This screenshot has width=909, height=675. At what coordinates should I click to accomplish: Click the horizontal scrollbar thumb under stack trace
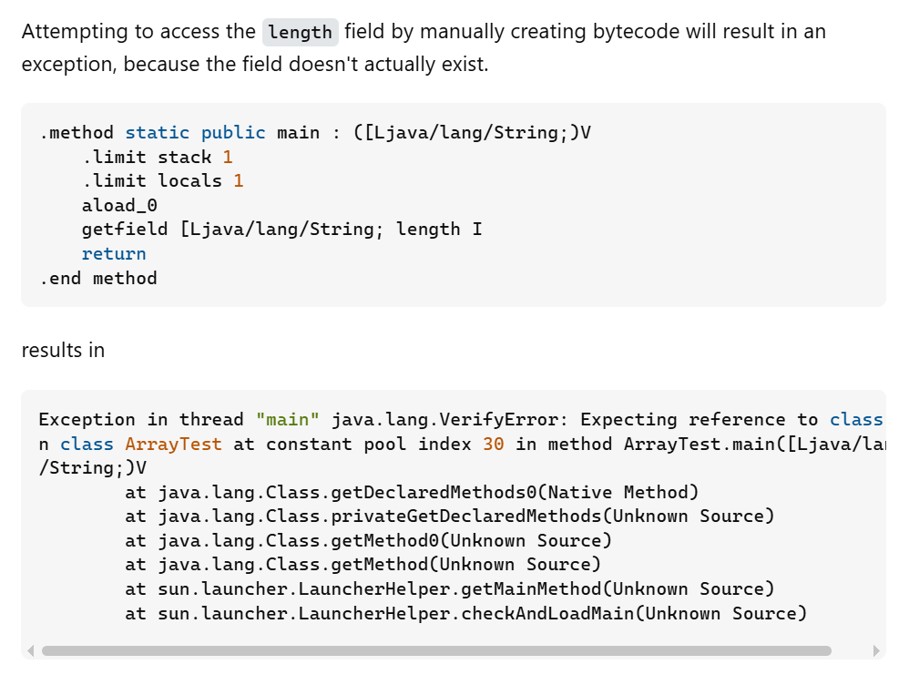pos(436,650)
